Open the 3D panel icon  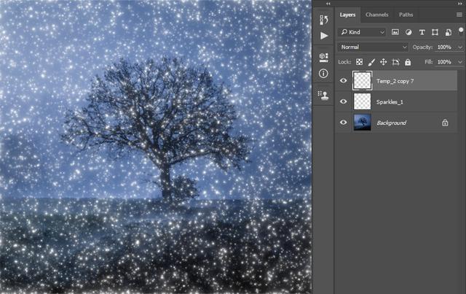(x=323, y=57)
